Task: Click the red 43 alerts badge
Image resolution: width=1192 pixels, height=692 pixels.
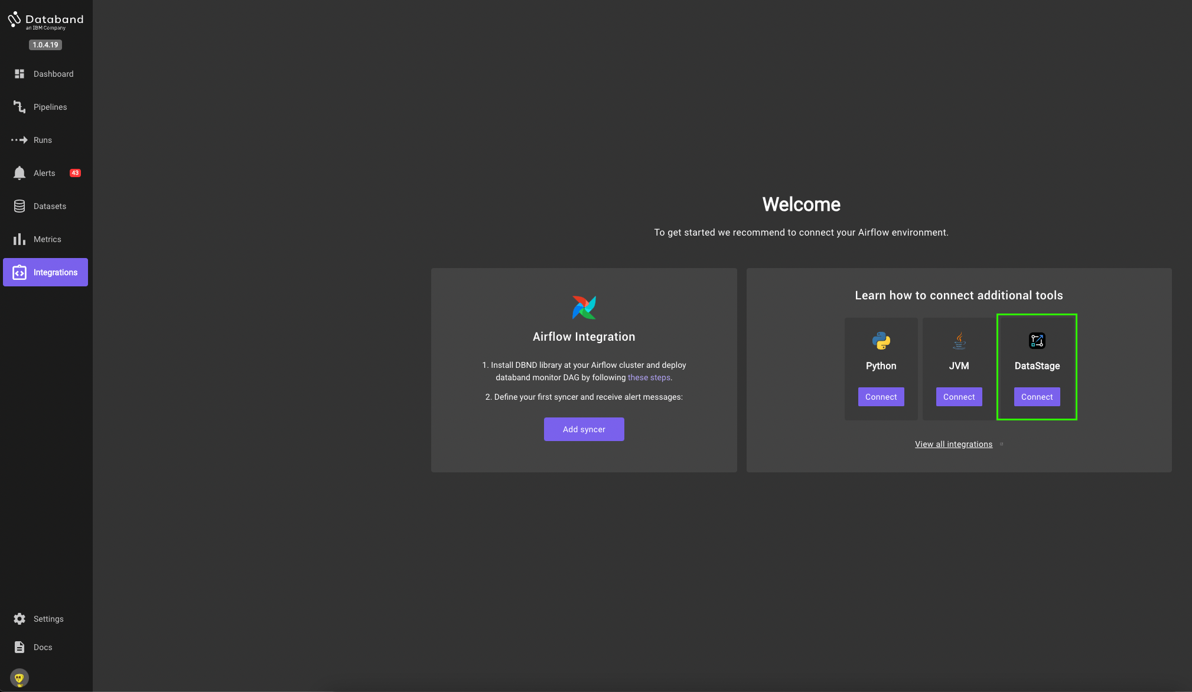Action: (75, 173)
